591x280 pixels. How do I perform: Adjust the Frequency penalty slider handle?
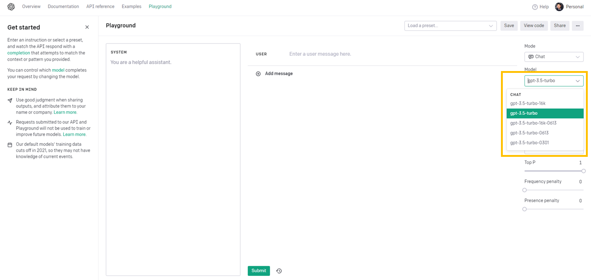(x=525, y=190)
